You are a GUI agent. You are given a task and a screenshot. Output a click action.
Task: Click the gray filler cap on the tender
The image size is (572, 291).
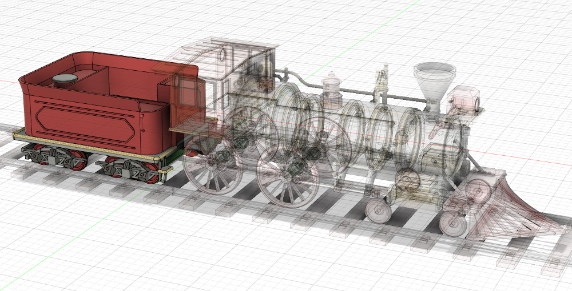pyautogui.click(x=65, y=80)
